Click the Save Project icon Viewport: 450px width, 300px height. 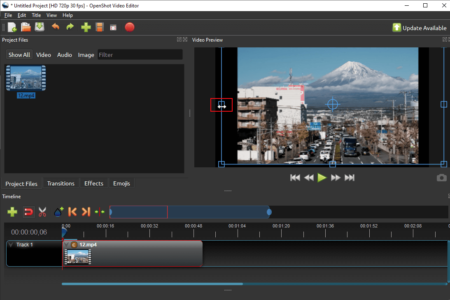40,28
